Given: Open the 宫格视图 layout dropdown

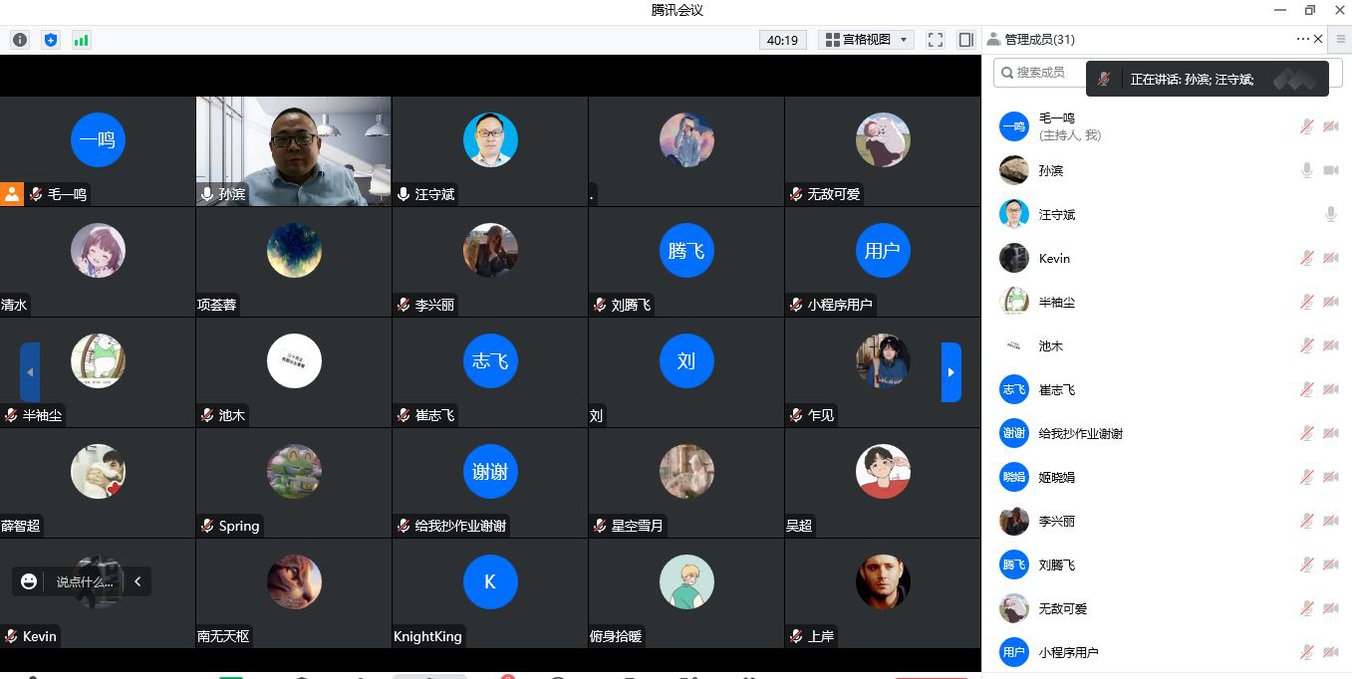Looking at the screenshot, I should [x=866, y=40].
